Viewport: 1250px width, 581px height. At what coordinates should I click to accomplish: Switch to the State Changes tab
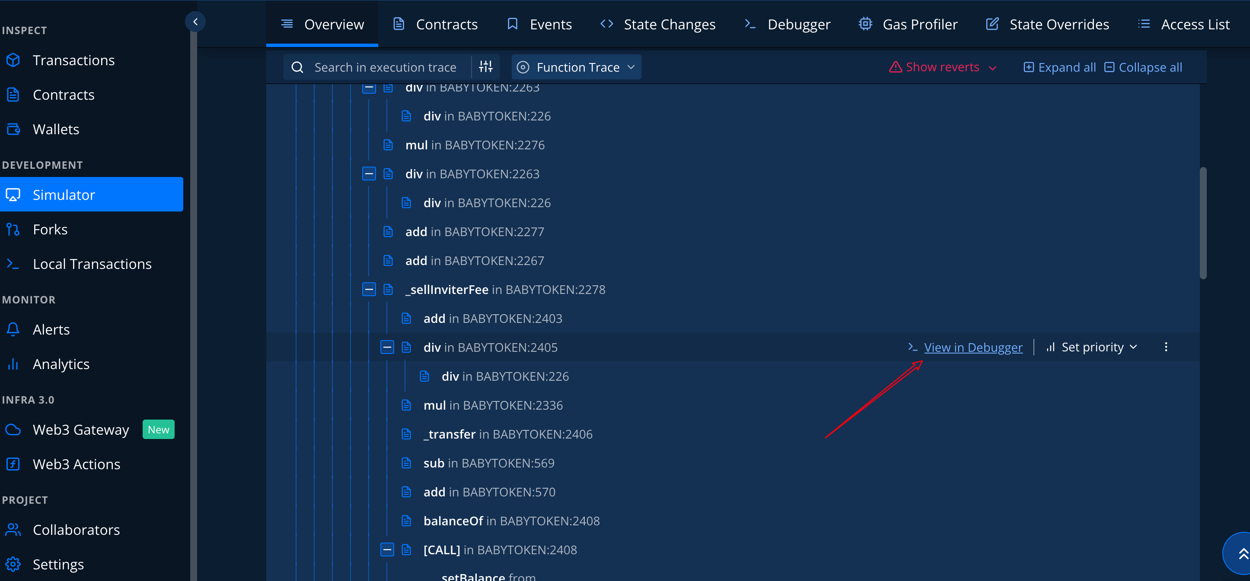tap(658, 24)
